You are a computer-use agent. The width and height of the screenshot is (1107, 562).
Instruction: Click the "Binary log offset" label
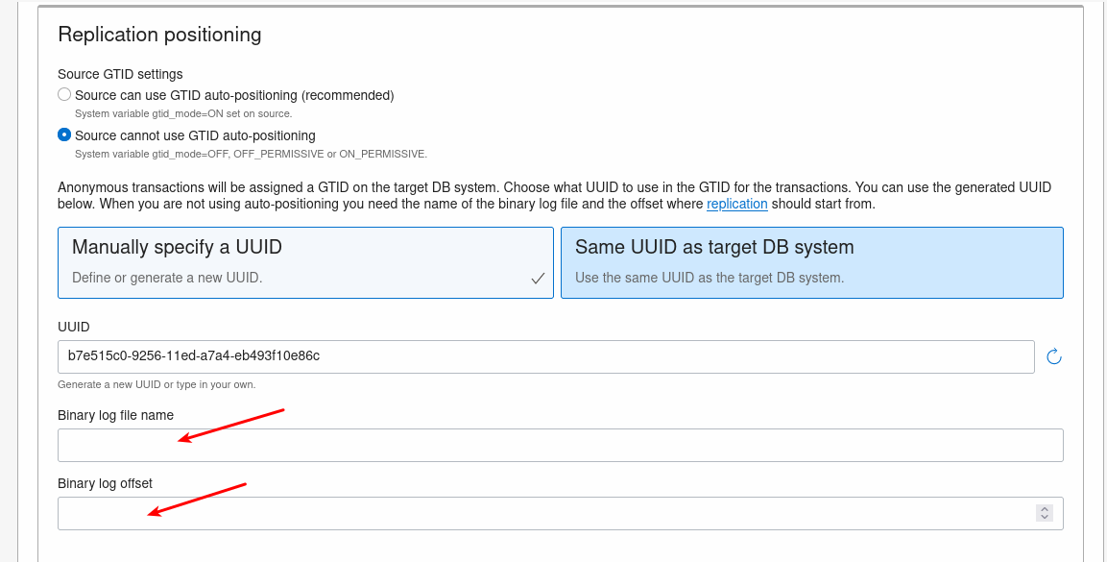[x=105, y=483]
